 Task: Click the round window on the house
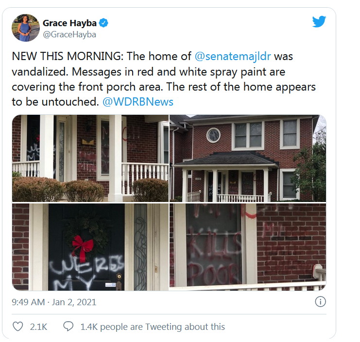213,135
